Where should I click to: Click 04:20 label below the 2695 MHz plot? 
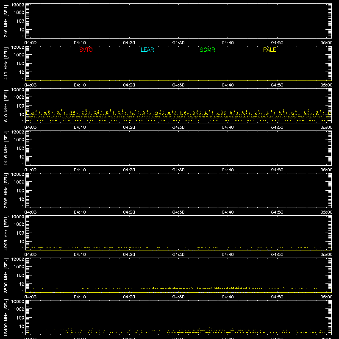(129, 212)
